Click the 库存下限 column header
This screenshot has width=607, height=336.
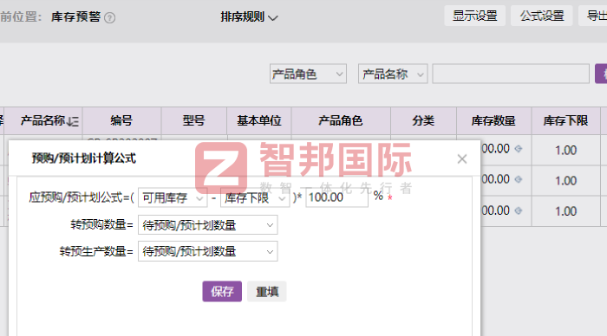pos(566,121)
